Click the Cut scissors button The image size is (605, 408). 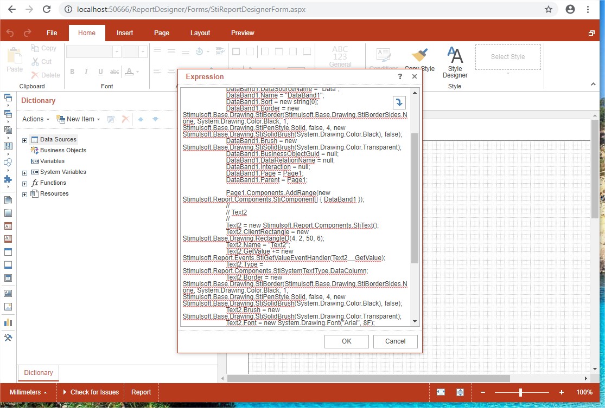(41, 62)
